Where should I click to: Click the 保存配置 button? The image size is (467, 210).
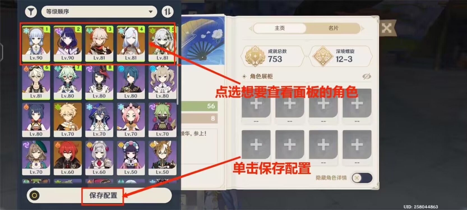(103, 195)
